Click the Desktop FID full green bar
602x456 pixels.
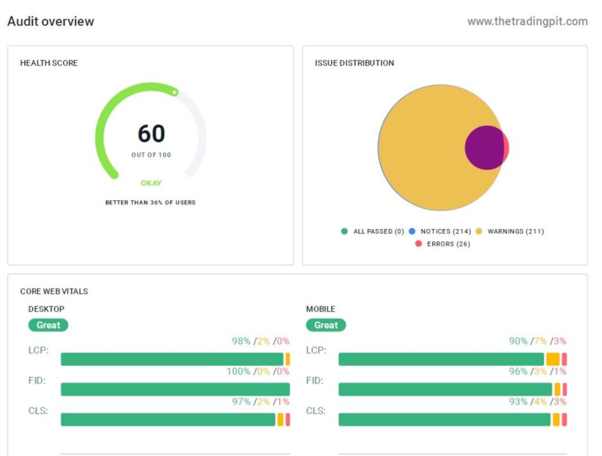(x=175, y=389)
